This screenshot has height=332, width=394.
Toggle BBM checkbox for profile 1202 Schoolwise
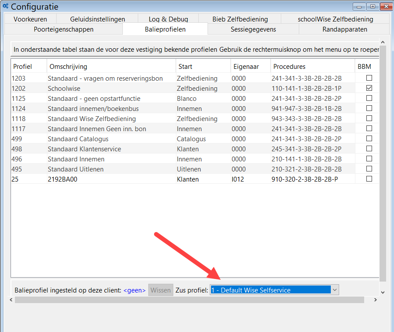(369, 88)
